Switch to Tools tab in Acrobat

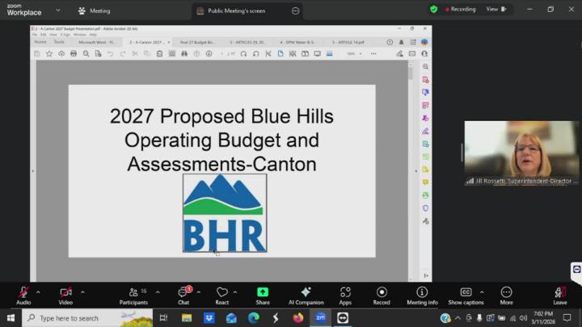[x=59, y=42]
